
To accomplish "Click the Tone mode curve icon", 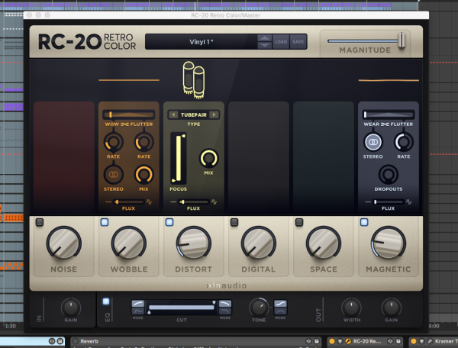I will pyautogui.click(x=281, y=307).
